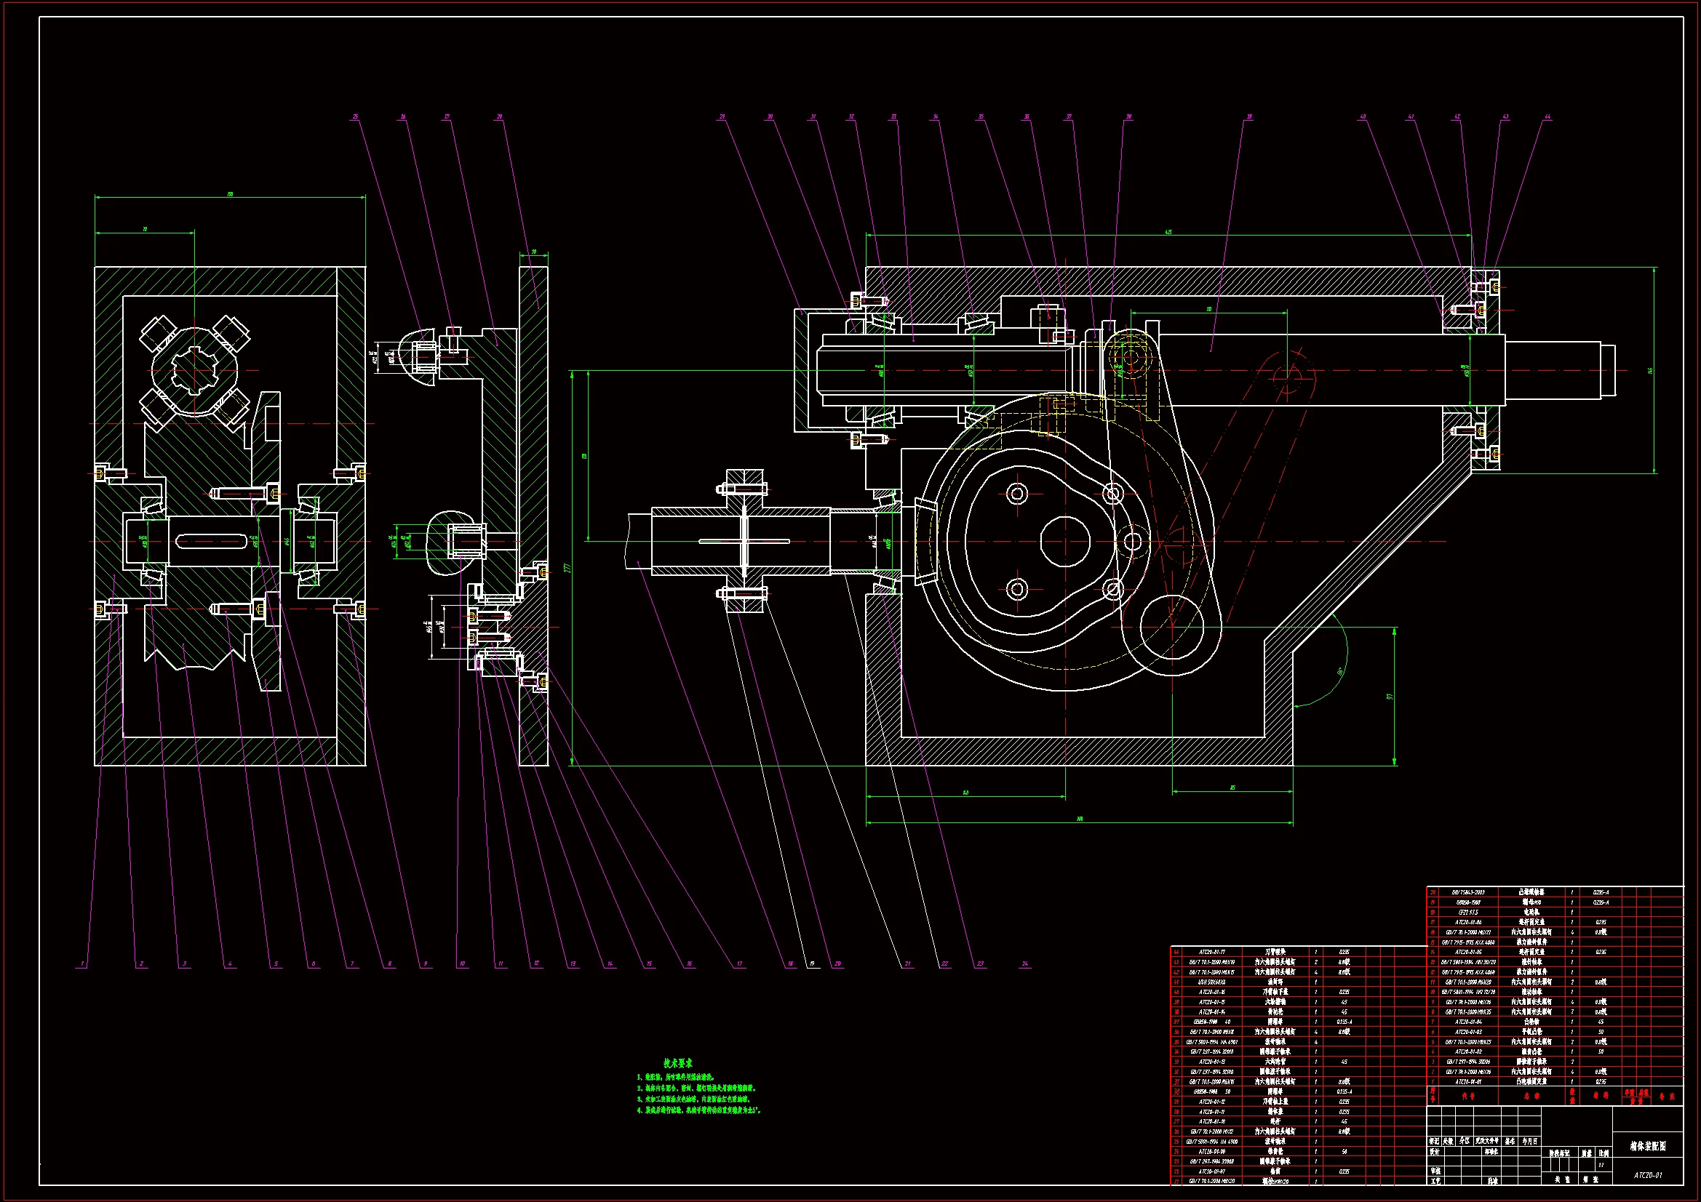1701x1202 pixels.
Task: Click the ATC20-01 drawing number text
Action: (1648, 1175)
